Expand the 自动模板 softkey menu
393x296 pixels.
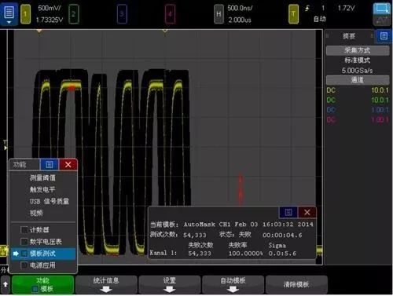click(x=233, y=284)
